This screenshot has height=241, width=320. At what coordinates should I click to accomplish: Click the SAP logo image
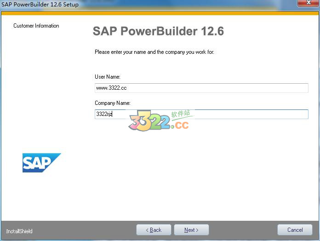[41, 163]
